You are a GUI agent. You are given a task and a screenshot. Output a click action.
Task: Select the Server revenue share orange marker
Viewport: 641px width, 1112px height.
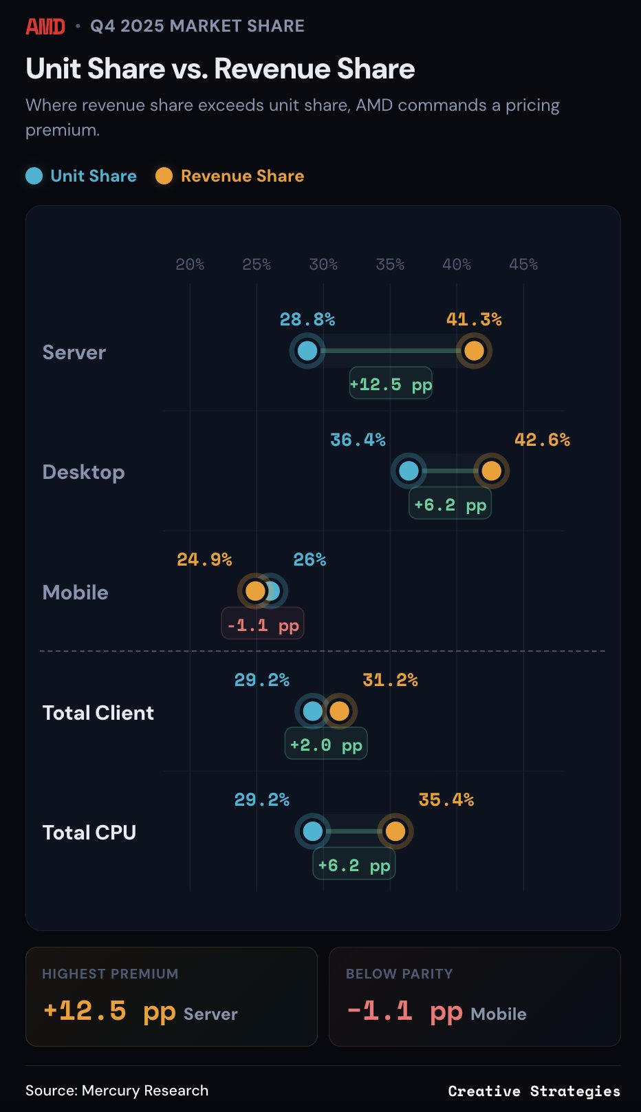click(x=474, y=351)
